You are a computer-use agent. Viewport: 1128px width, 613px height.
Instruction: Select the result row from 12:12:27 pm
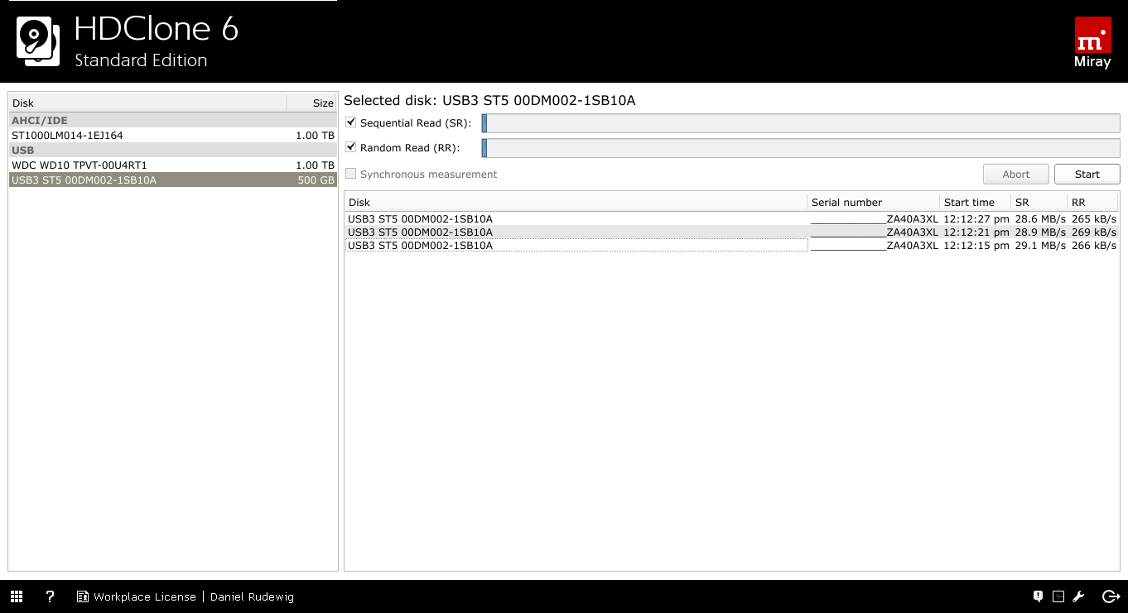[576, 218]
